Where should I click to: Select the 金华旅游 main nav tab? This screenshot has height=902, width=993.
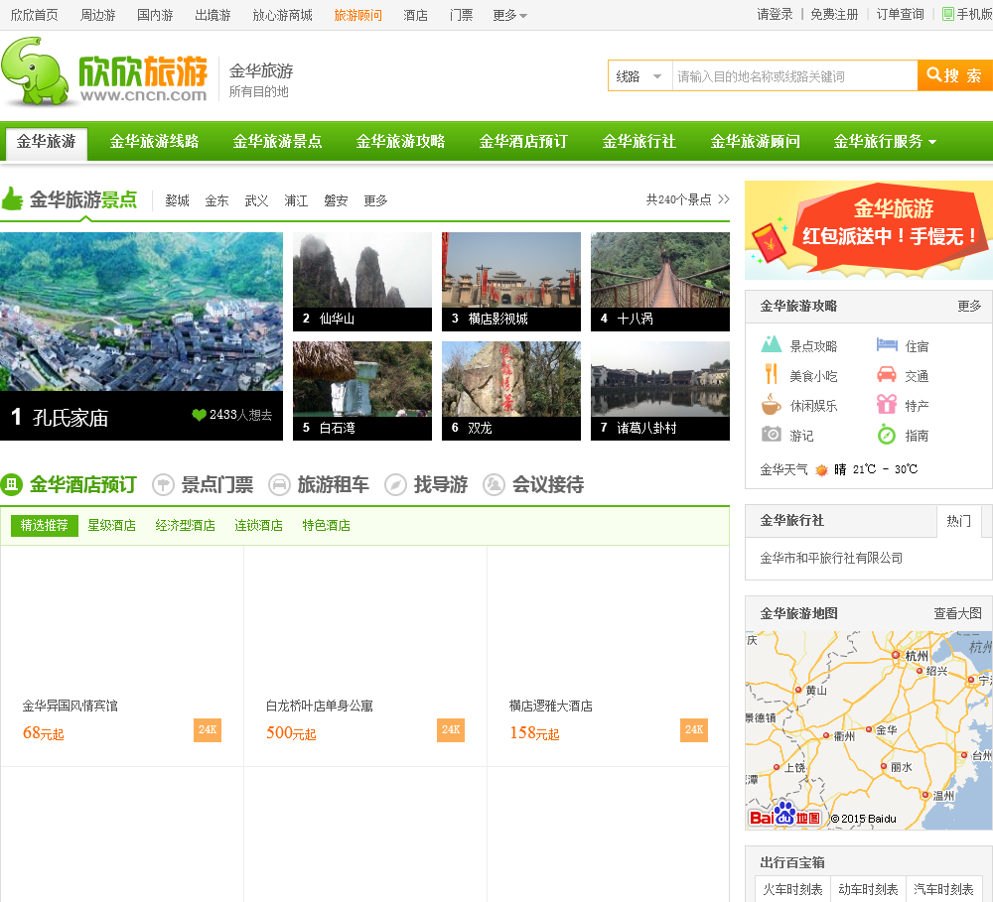click(x=47, y=142)
